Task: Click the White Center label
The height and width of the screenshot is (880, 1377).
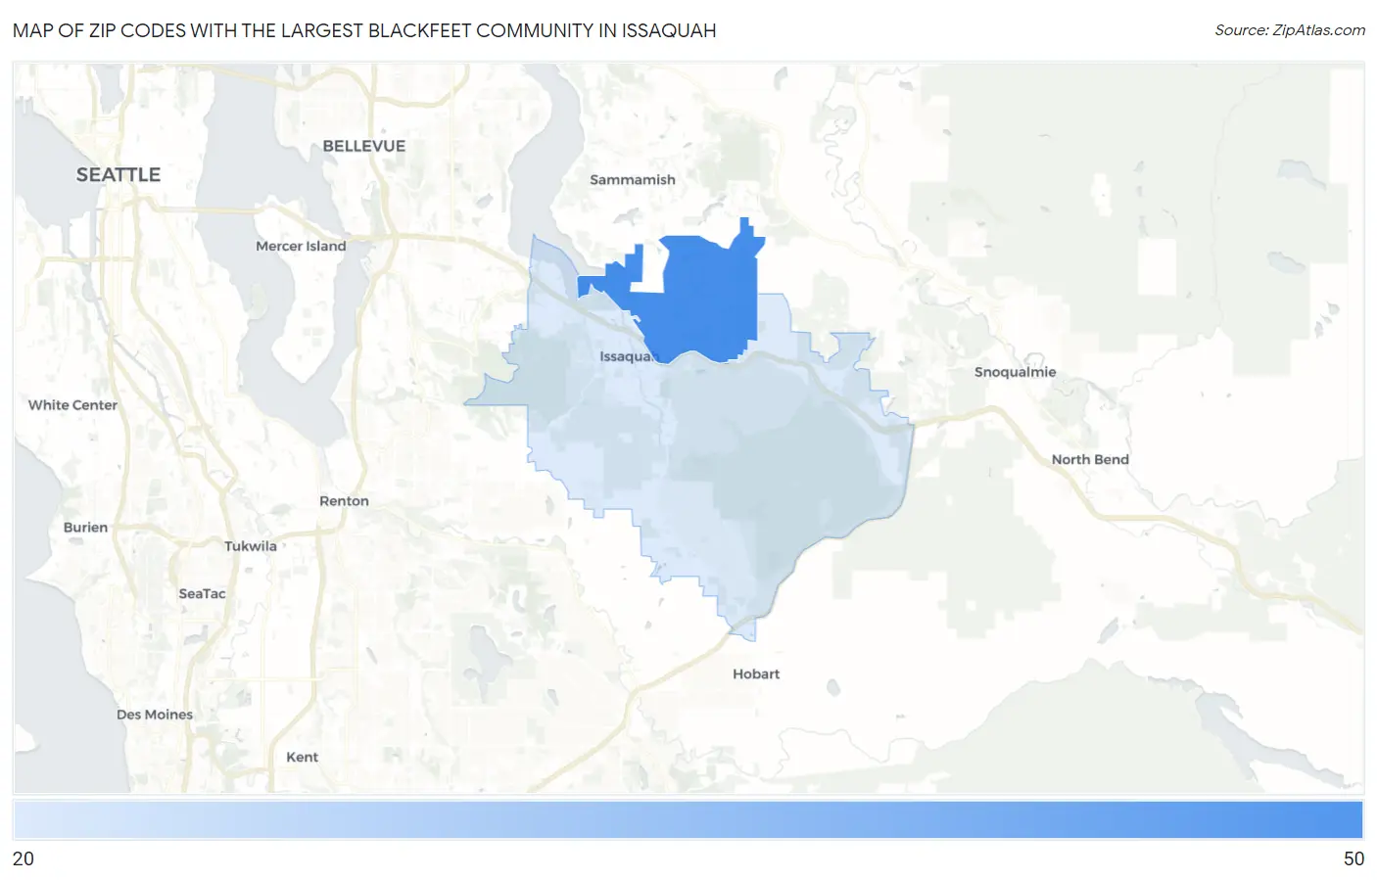Action: pos(72,405)
